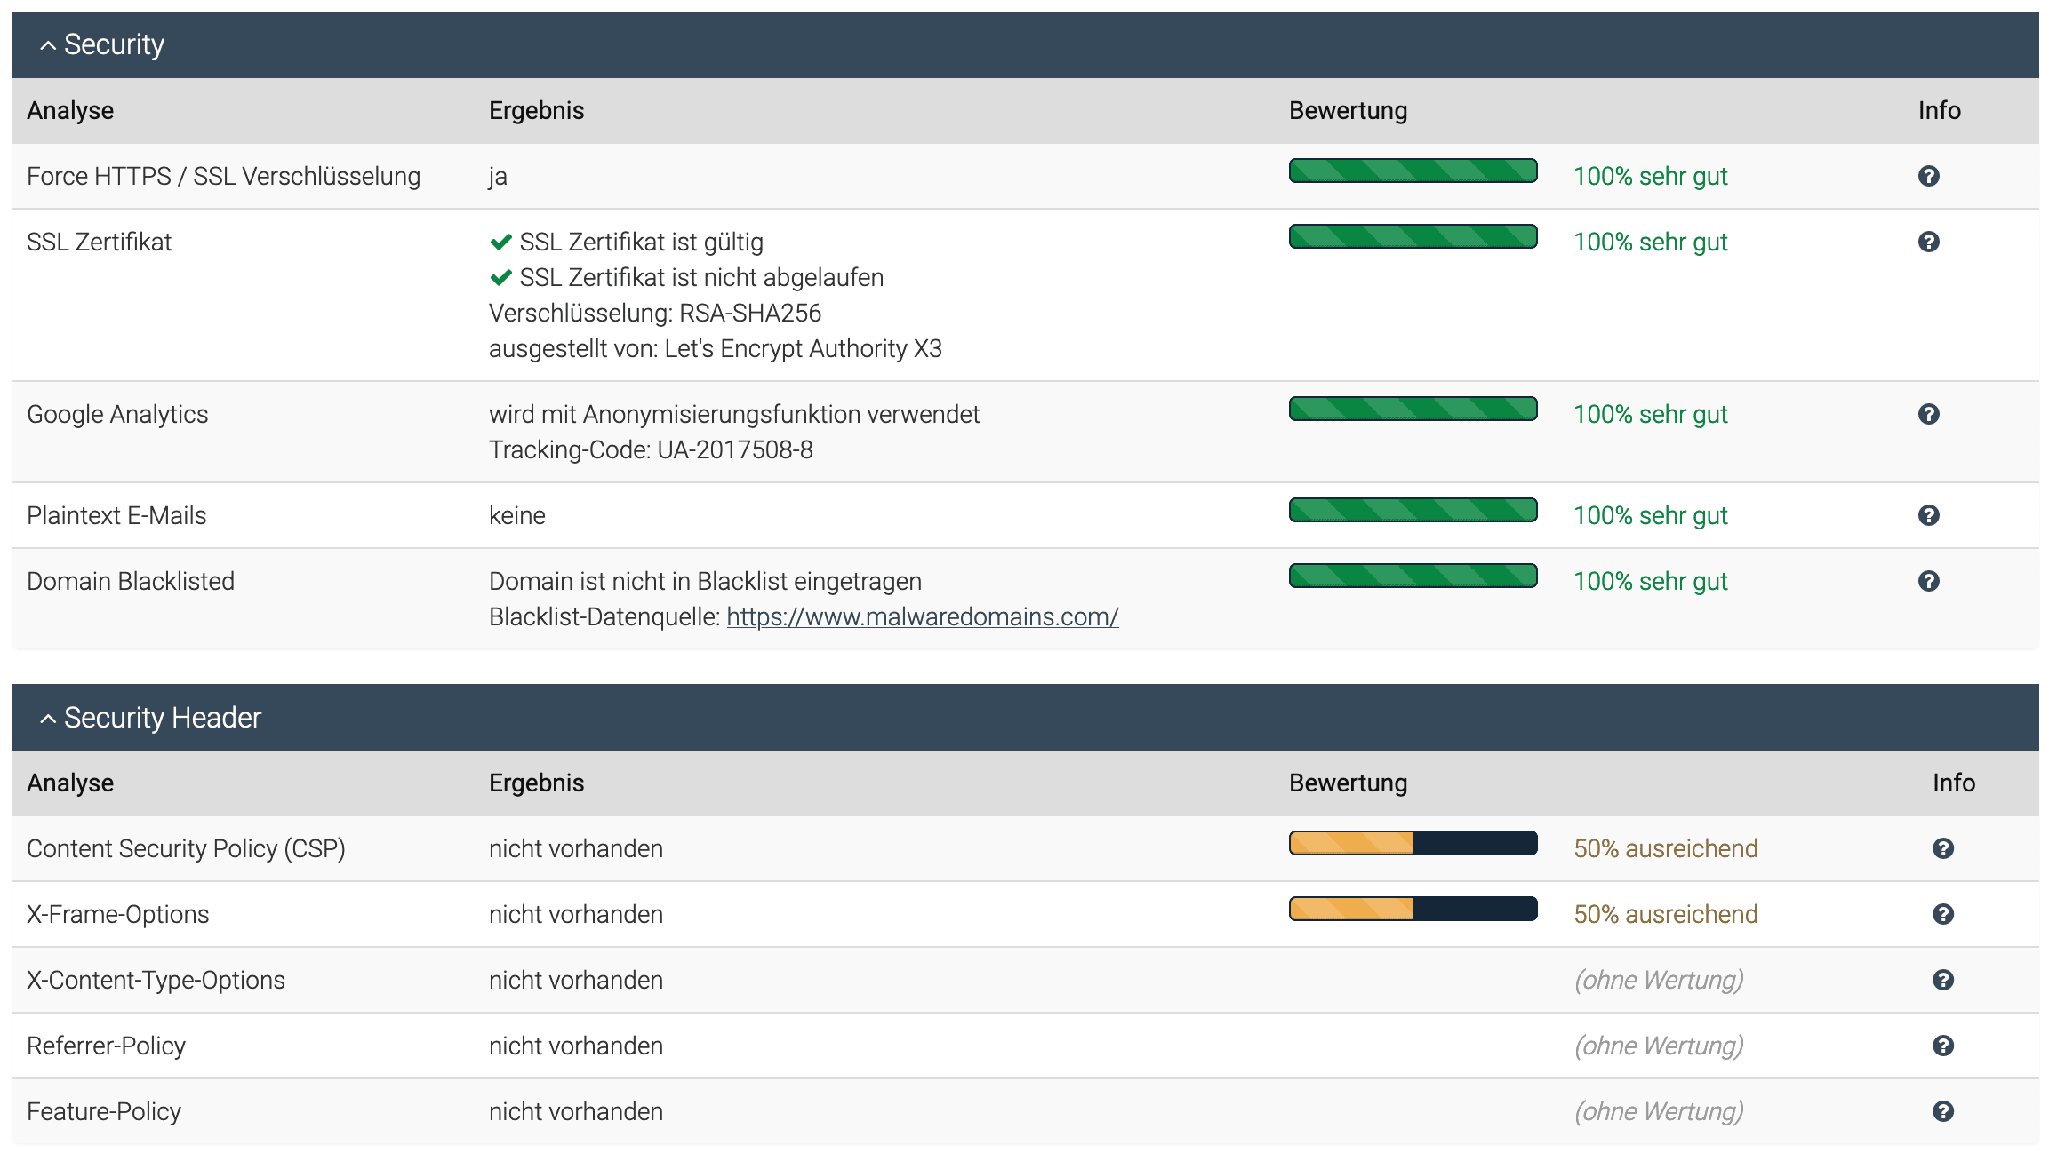Click X-Frame-Options question mark icon
This screenshot has width=2057, height=1153.
click(x=1942, y=914)
